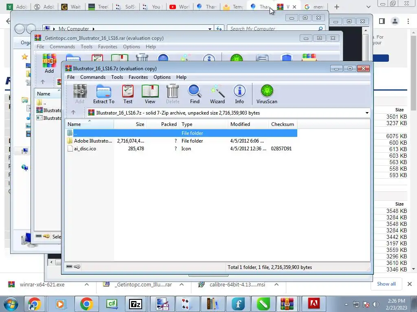417x312 pixels.
Task: Toggle Chrome side panel icon
Action: point(382,21)
